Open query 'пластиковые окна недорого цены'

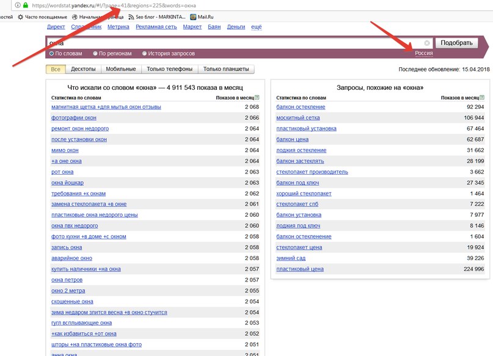coord(94,215)
